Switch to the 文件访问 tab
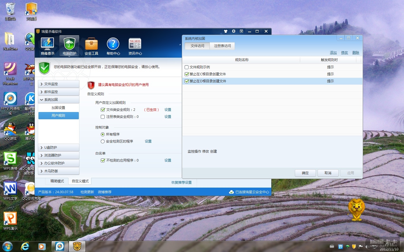The height and width of the screenshot is (252, 404). pyautogui.click(x=198, y=46)
